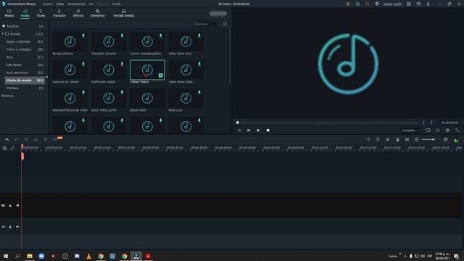Zoom out timeline minus button

pyautogui.click(x=416, y=140)
